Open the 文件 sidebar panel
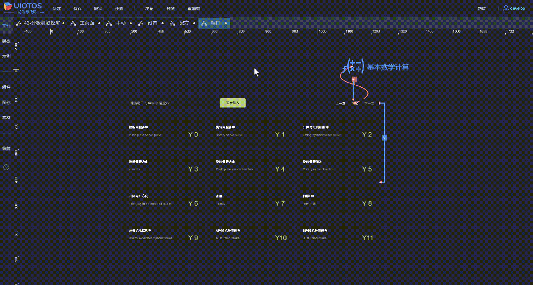Screen dimensions: 533x285 (x=6, y=26)
